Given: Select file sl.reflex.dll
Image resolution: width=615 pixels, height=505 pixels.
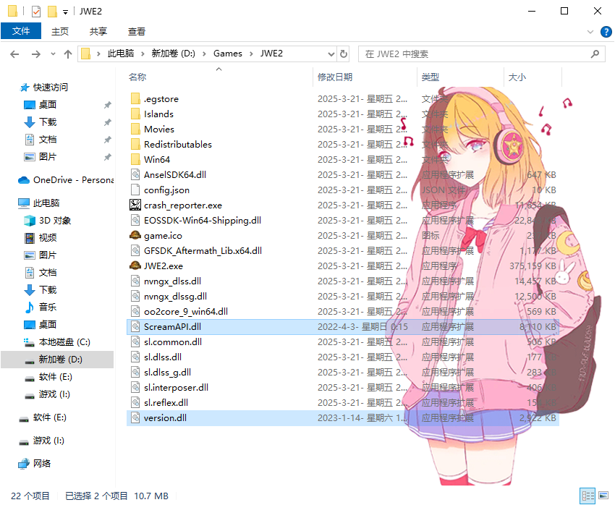Looking at the screenshot, I should click(166, 403).
